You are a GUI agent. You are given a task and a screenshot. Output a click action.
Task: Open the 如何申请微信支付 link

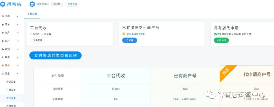pyautogui.click(x=136, y=34)
